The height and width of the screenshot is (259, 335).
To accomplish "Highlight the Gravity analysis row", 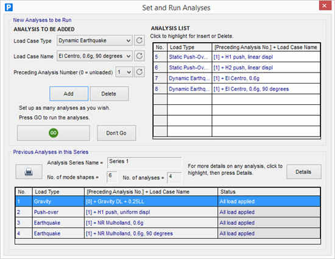I will coord(167,201).
